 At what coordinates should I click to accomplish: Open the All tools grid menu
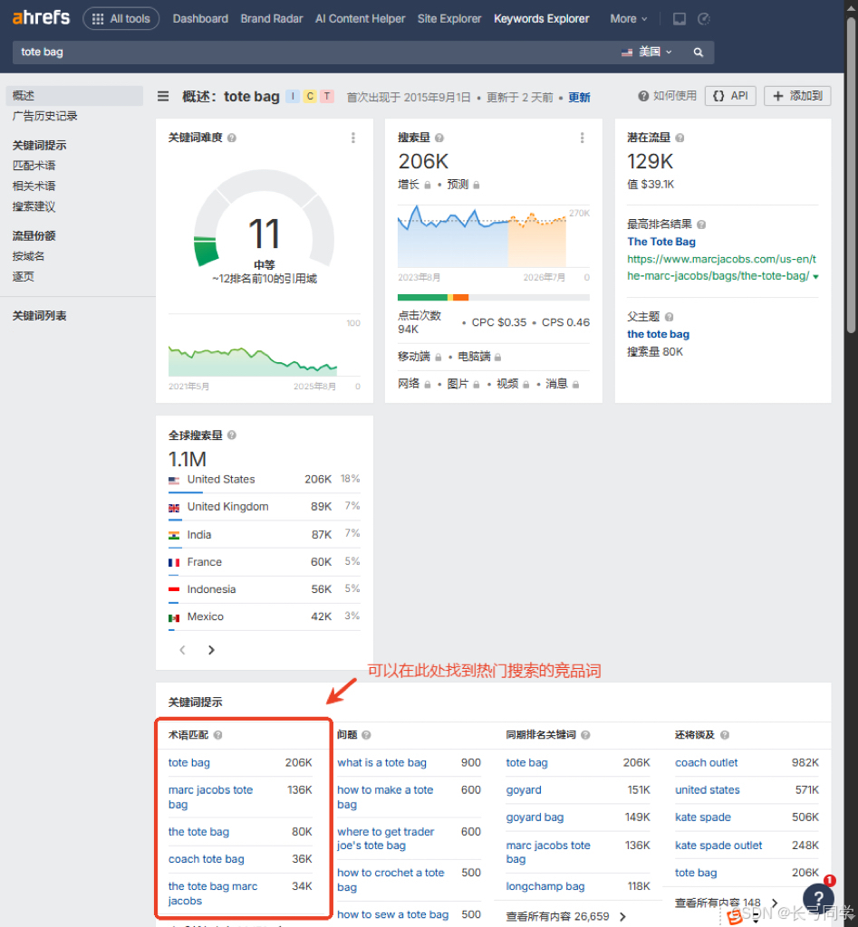click(x=121, y=18)
